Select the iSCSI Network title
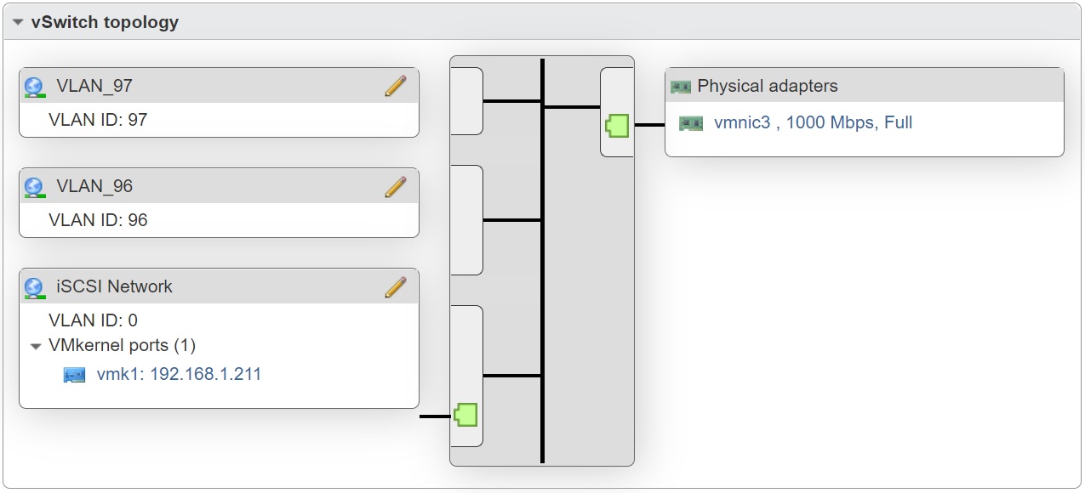 114,286
